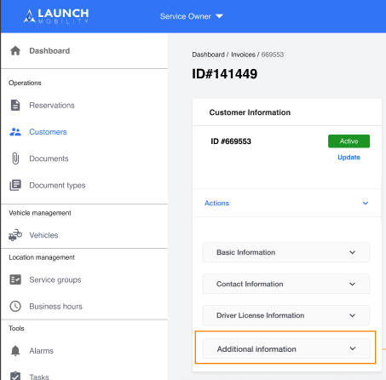Expand the Additional information panel
Screen dimensions: 386x380
(x=286, y=348)
